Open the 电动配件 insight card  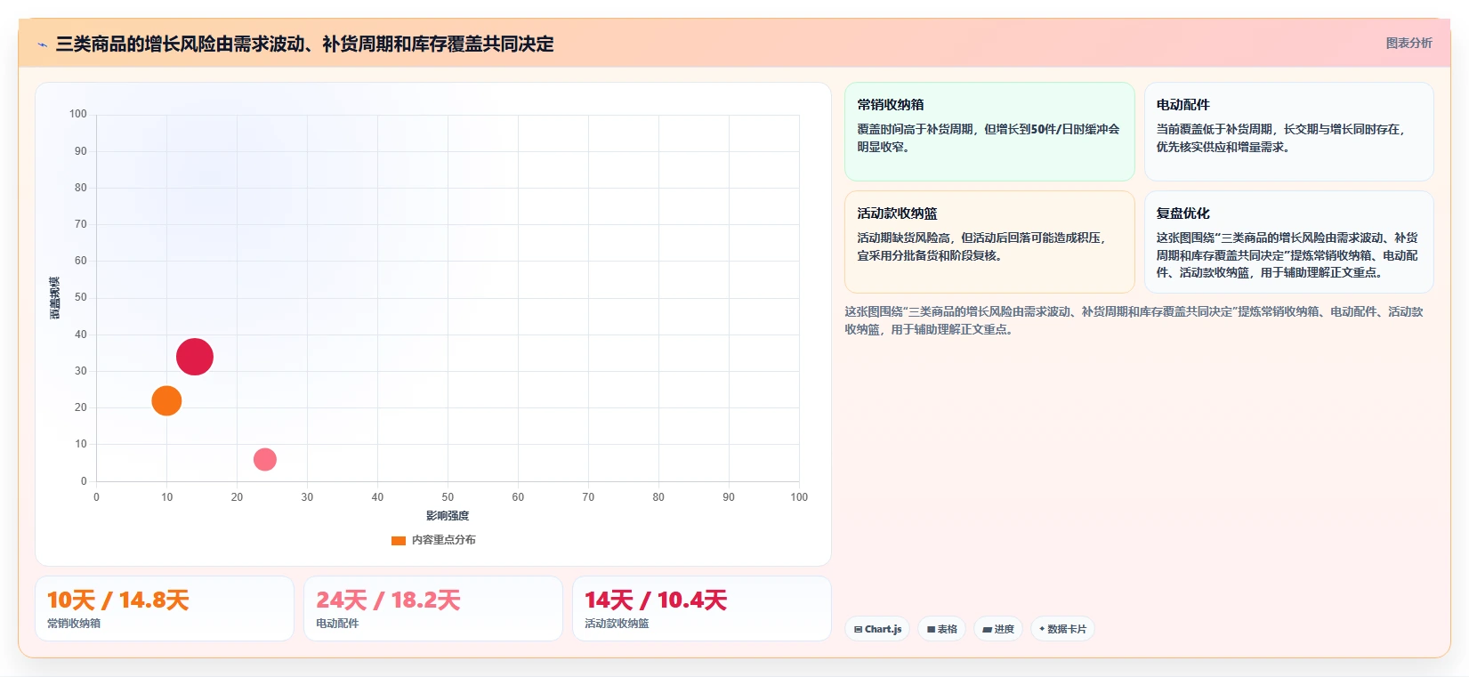coord(1288,132)
